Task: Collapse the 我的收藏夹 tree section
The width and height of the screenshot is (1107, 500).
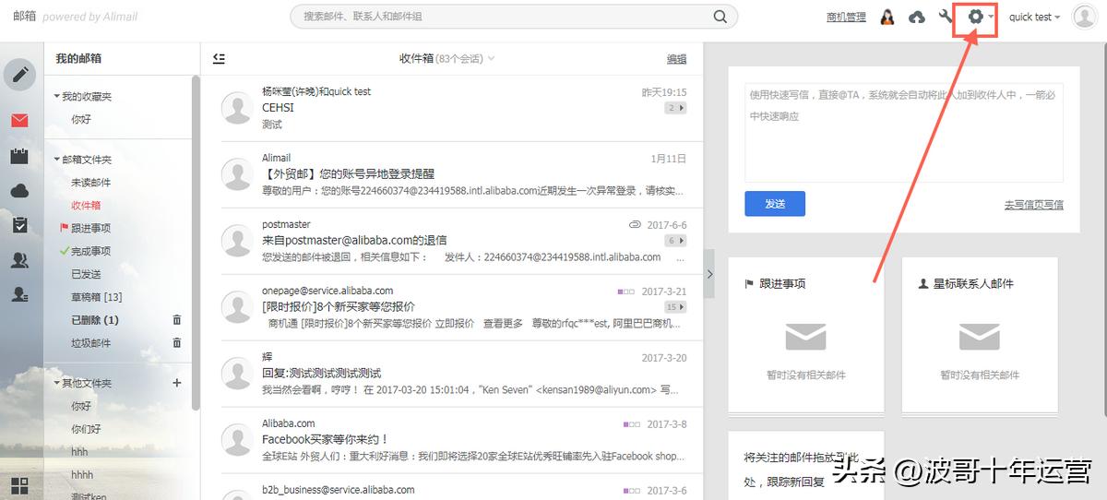Action: point(57,97)
